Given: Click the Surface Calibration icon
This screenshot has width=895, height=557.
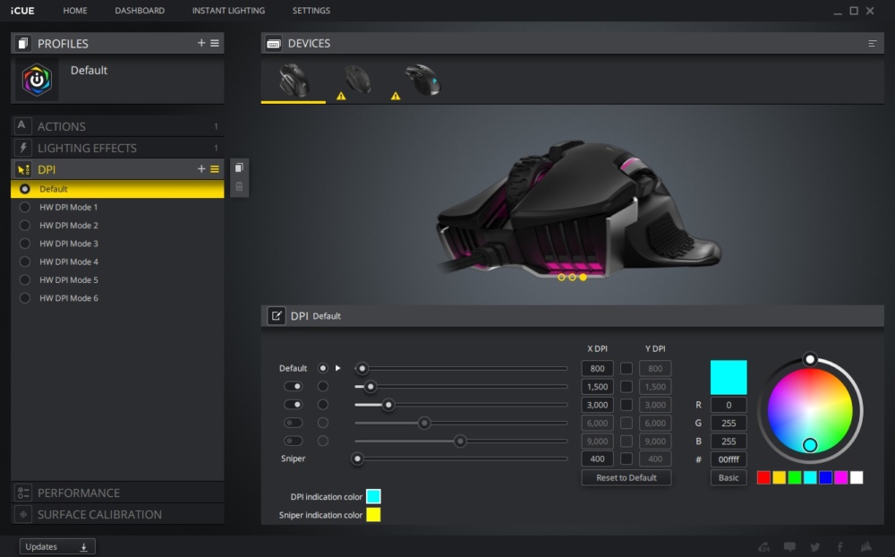Looking at the screenshot, I should pos(23,514).
